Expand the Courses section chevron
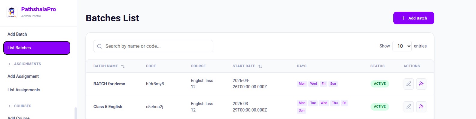The image size is (476, 119). coord(10,106)
